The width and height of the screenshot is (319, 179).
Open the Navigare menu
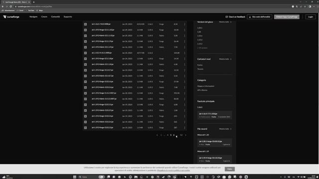coord(33,17)
